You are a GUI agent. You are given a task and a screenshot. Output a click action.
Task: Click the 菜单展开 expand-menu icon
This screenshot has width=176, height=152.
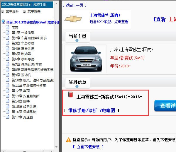3,12
